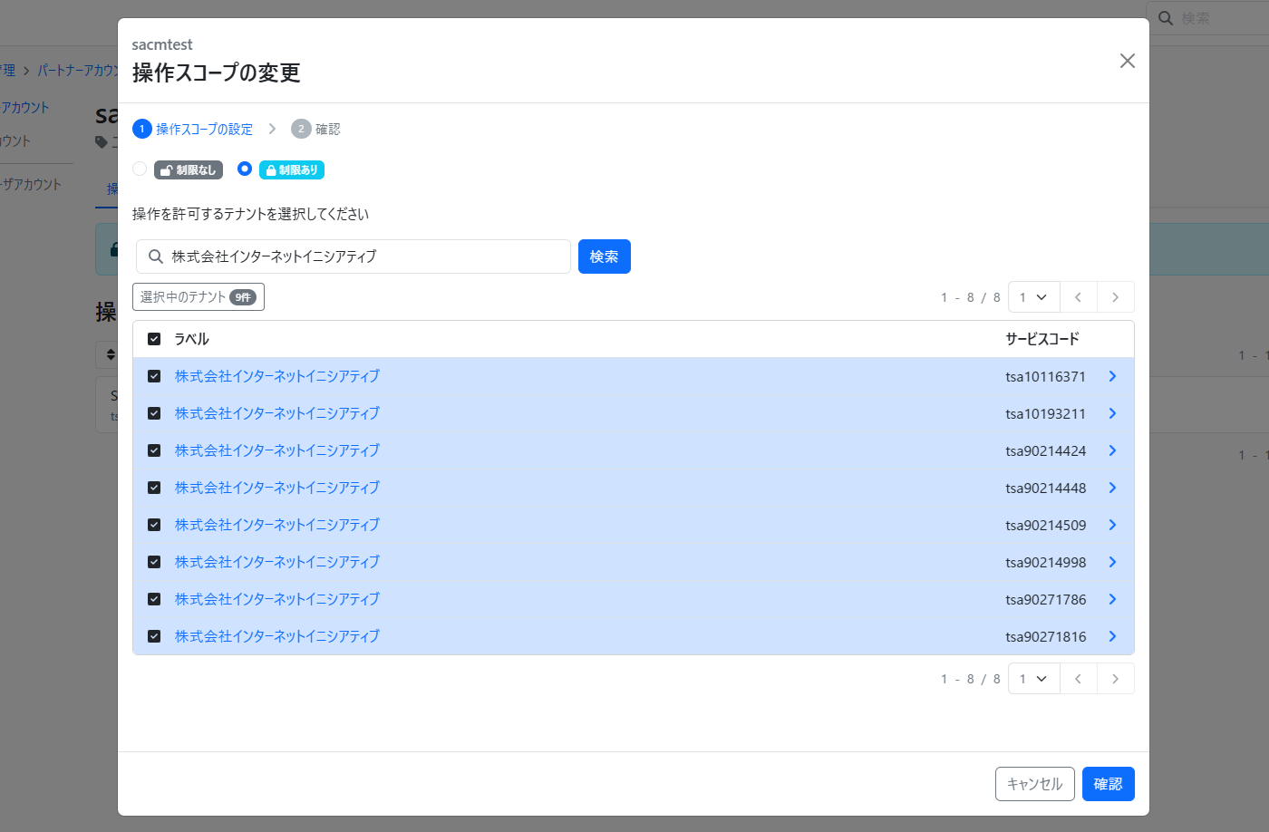Viewport: 1269px width, 832px height.
Task: Go to step 2 確認 in wizard
Action: pos(315,130)
